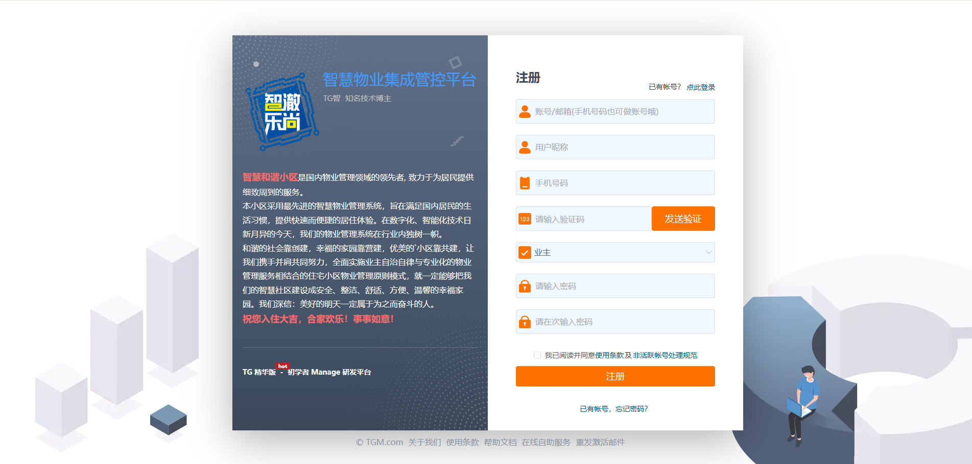Click the orange 注册 register button
The height and width of the screenshot is (464, 972).
[615, 376]
